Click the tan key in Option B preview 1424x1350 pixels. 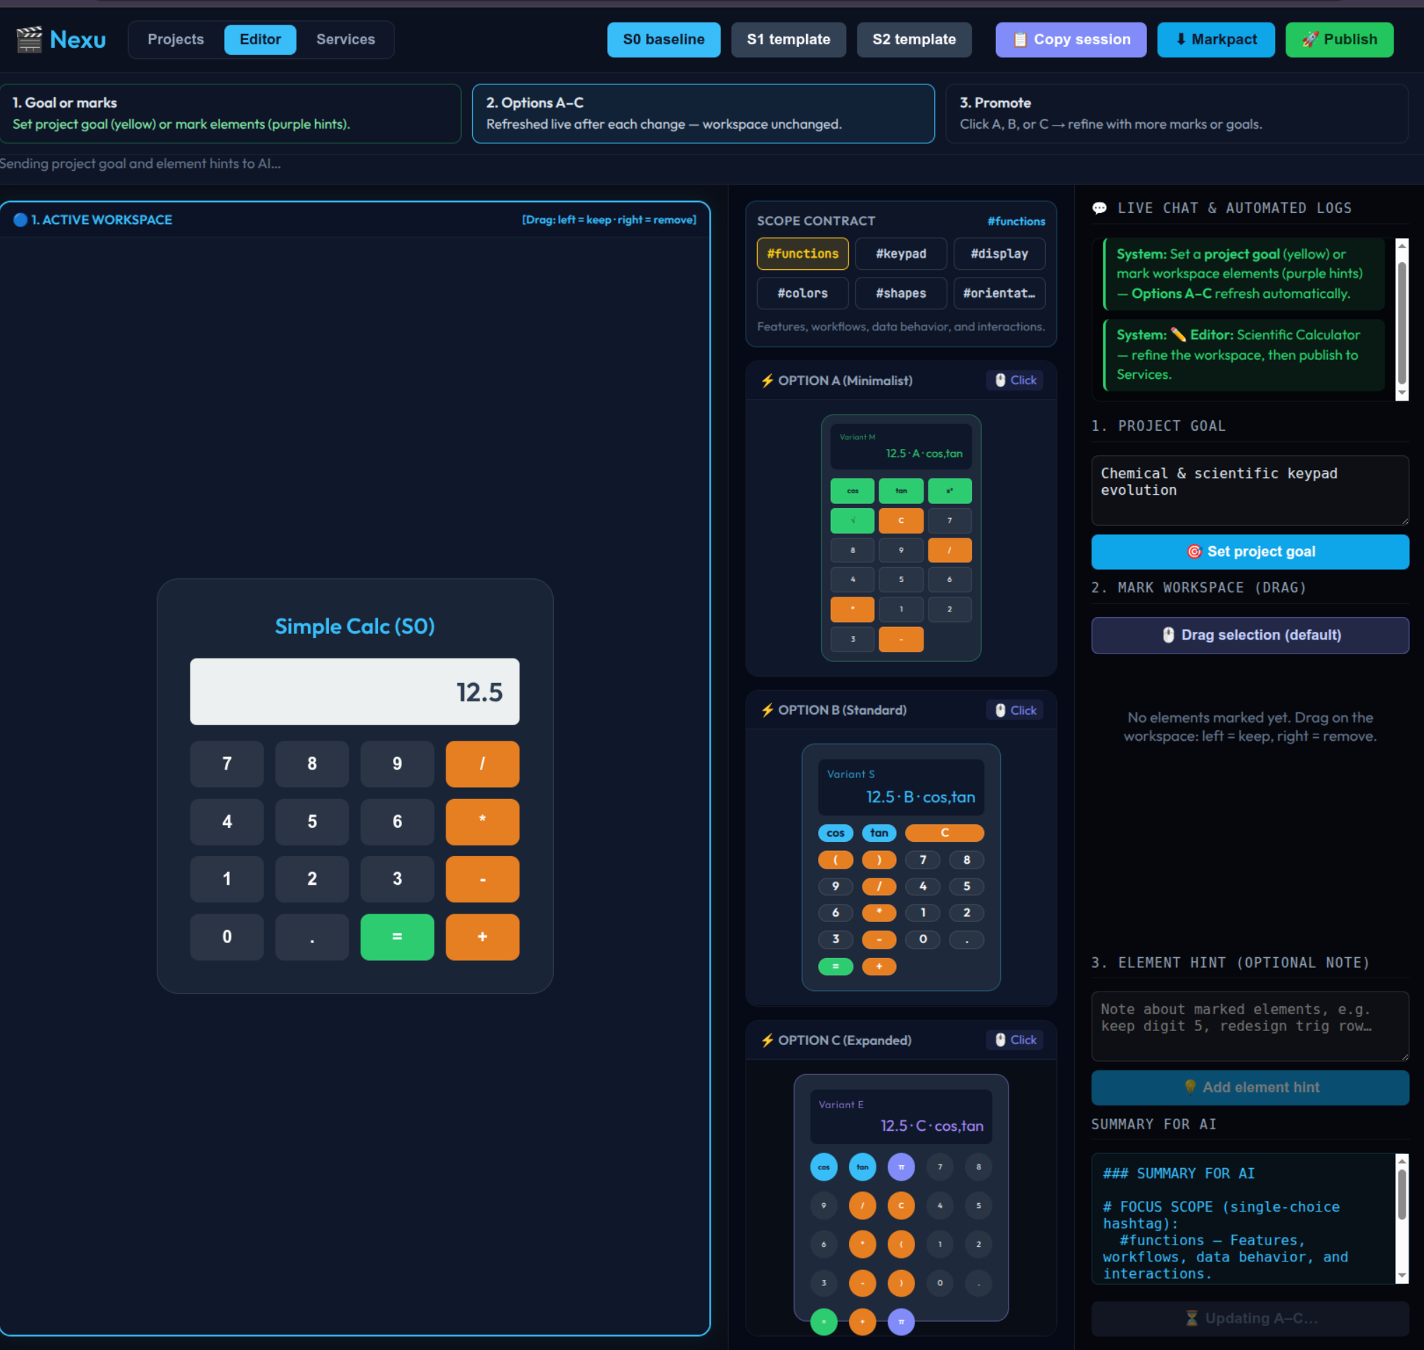click(879, 833)
